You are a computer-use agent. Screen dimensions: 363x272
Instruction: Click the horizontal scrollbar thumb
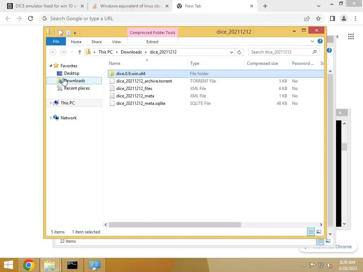point(175,225)
